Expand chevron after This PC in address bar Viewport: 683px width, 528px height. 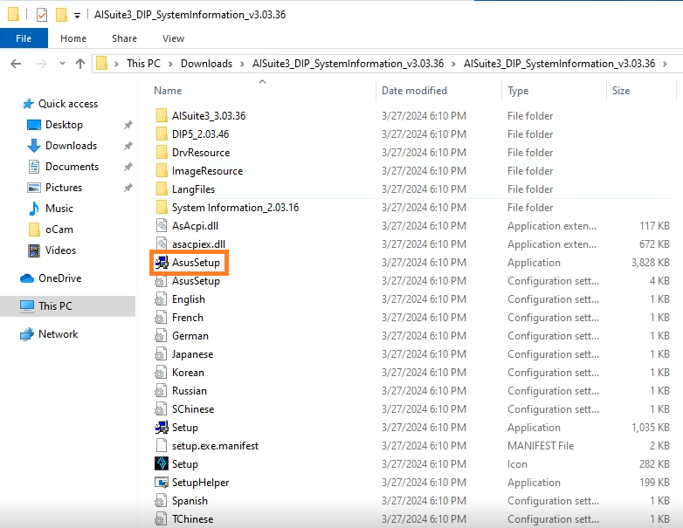coord(170,64)
